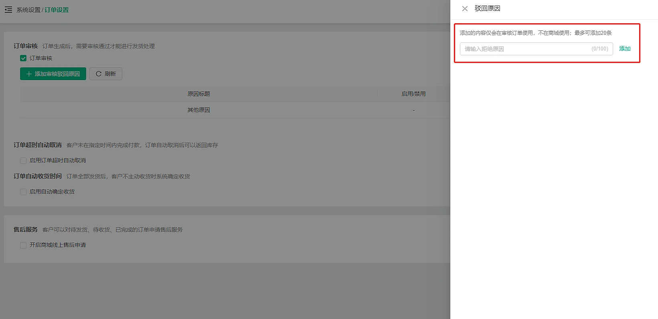Check 开启商城线上售后申请 option
Screen dimensions: 658x319
click(x=23, y=245)
